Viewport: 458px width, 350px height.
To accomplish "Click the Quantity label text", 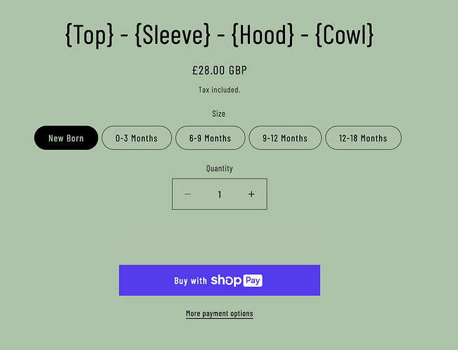I will tap(219, 168).
